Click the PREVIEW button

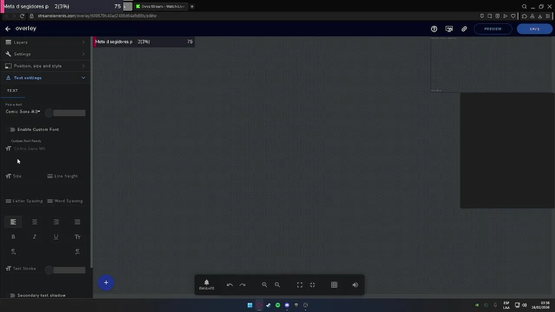[x=493, y=29]
